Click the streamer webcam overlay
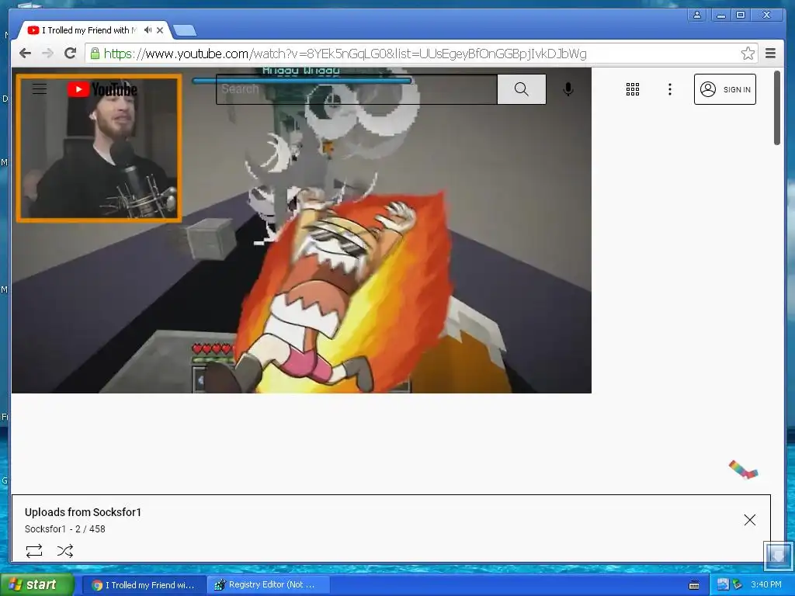 click(x=99, y=148)
